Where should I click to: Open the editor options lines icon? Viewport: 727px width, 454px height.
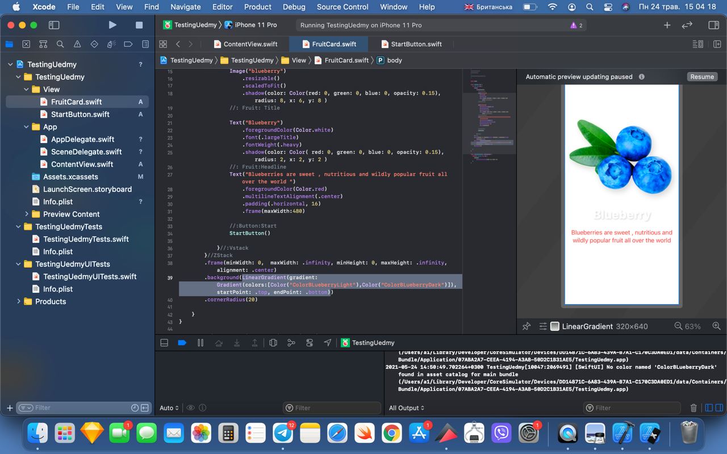pyautogui.click(x=697, y=44)
